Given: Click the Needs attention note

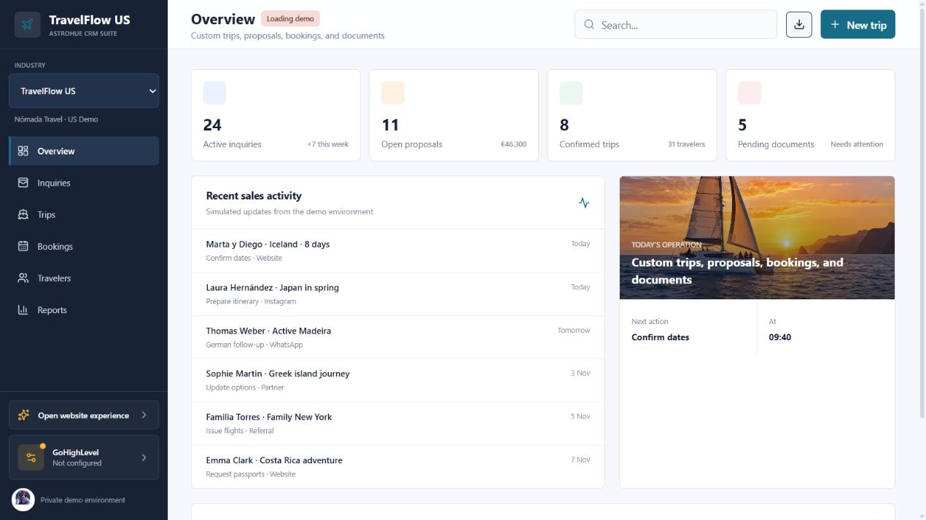Looking at the screenshot, I should click(857, 144).
